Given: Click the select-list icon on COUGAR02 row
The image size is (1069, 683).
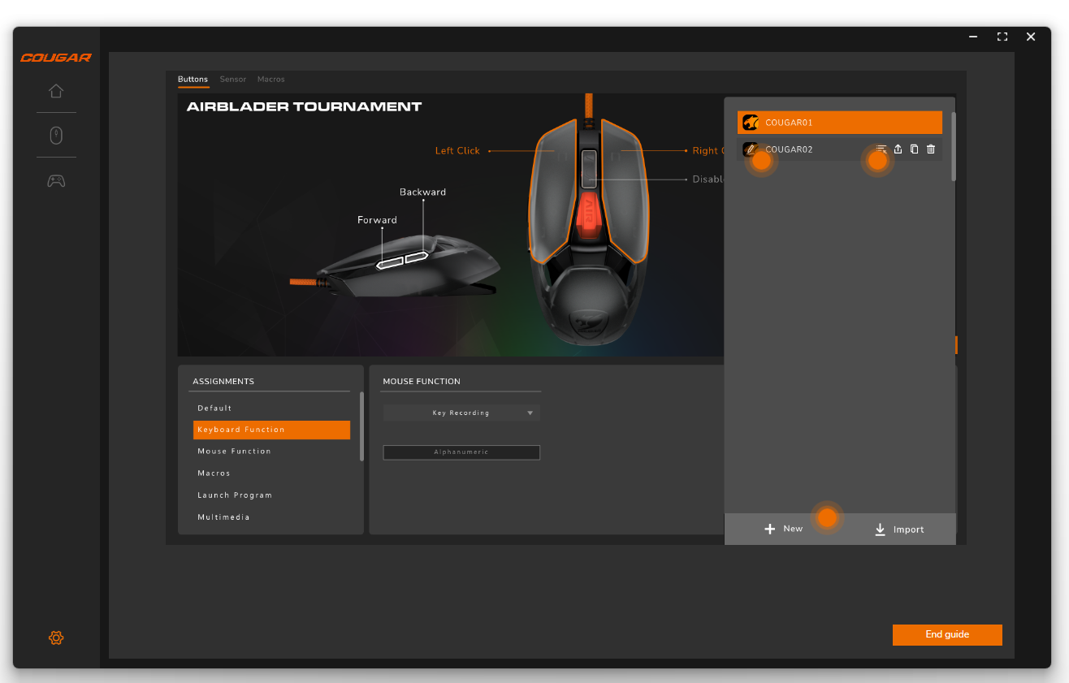Looking at the screenshot, I should point(881,149).
